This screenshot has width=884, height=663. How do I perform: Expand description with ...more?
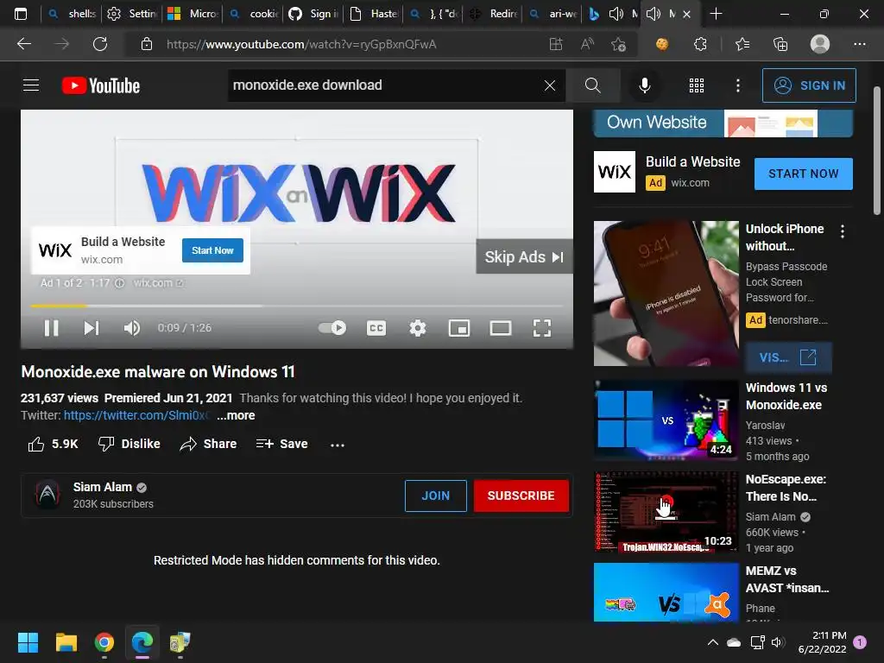pyautogui.click(x=237, y=415)
